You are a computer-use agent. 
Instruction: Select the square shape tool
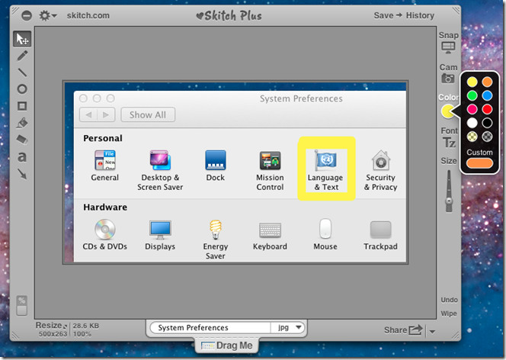tap(22, 106)
